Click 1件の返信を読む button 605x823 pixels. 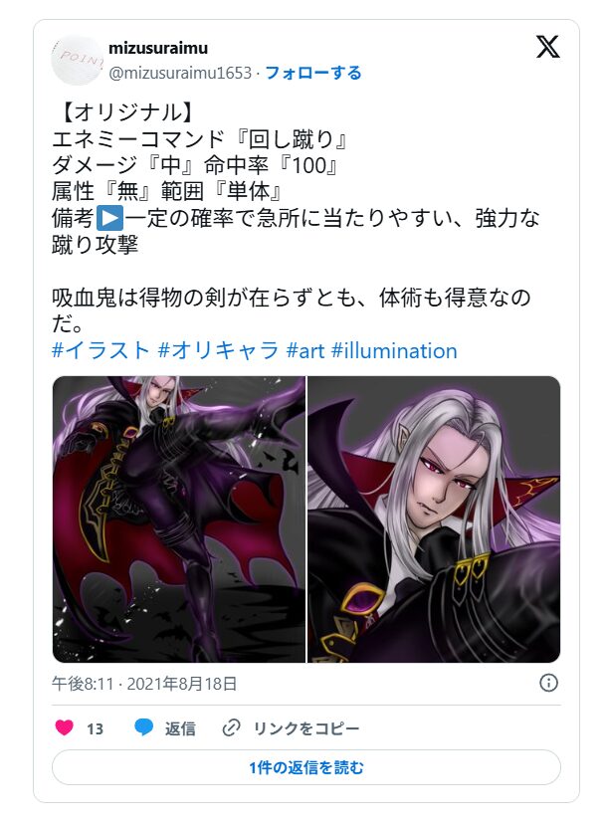(305, 767)
